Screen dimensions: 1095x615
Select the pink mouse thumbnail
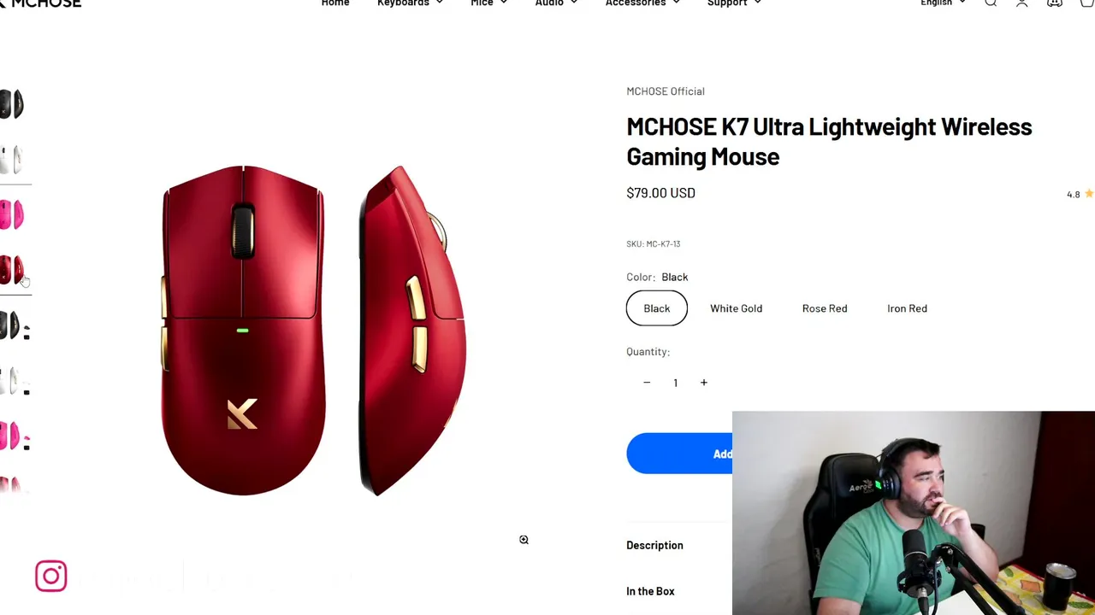click(12, 214)
